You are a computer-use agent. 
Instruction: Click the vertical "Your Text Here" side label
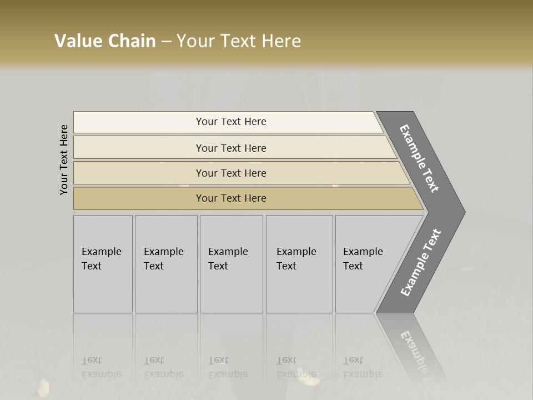click(x=64, y=159)
